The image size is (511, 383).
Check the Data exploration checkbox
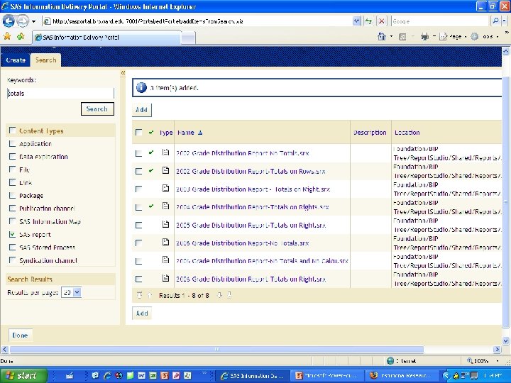tap(12, 156)
